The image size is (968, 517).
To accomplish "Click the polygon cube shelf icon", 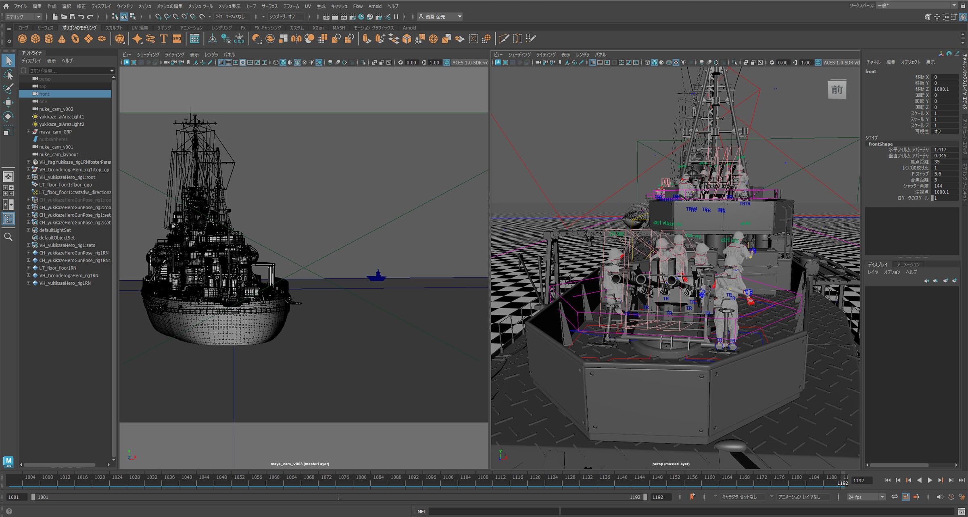I will [35, 39].
